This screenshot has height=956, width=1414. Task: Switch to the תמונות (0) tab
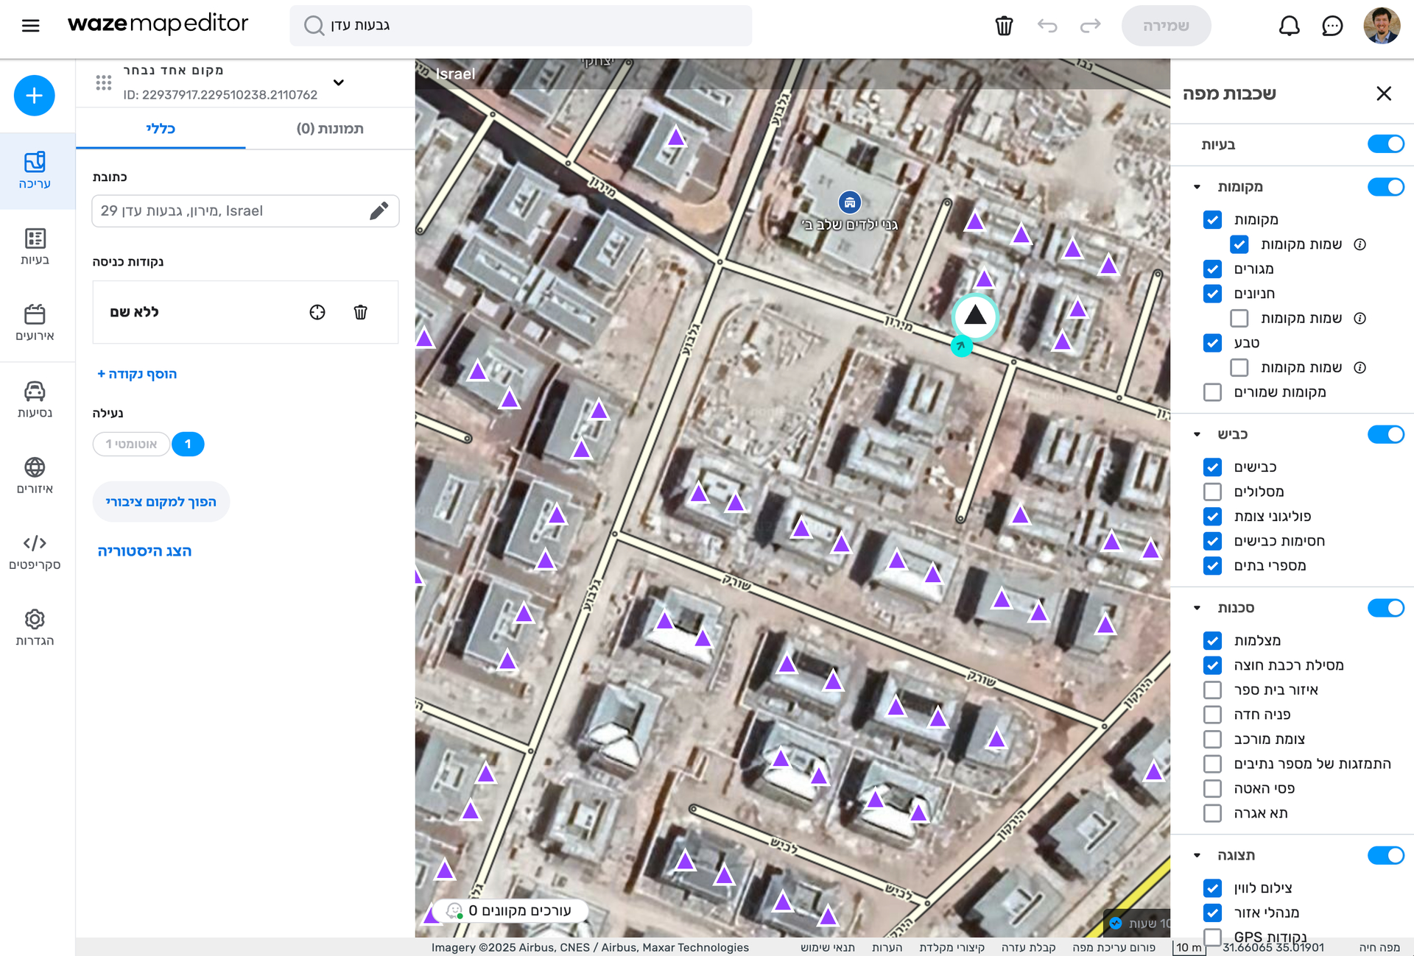(x=330, y=129)
